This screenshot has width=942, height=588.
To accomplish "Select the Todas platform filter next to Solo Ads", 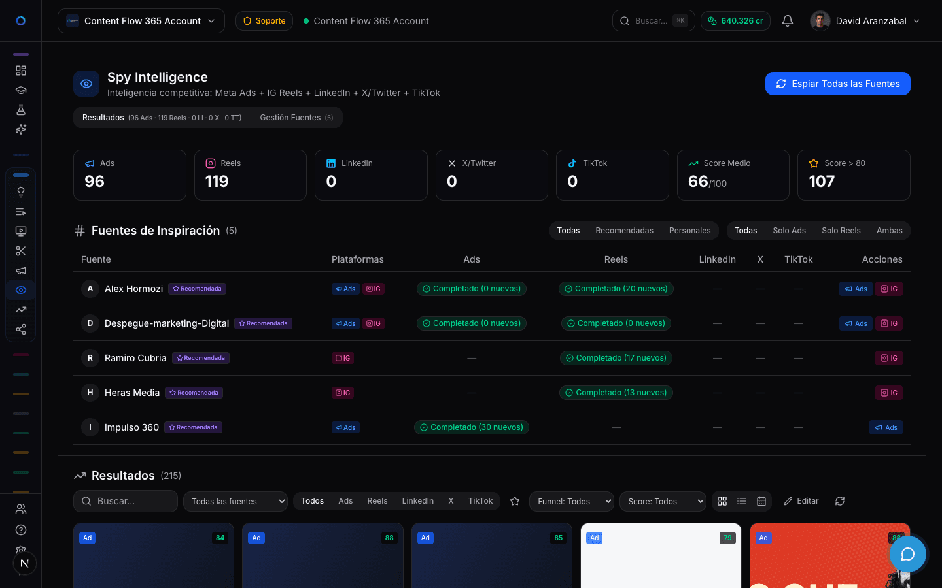I will (746, 231).
